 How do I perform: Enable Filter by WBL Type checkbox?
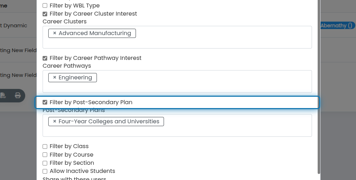tap(45, 5)
